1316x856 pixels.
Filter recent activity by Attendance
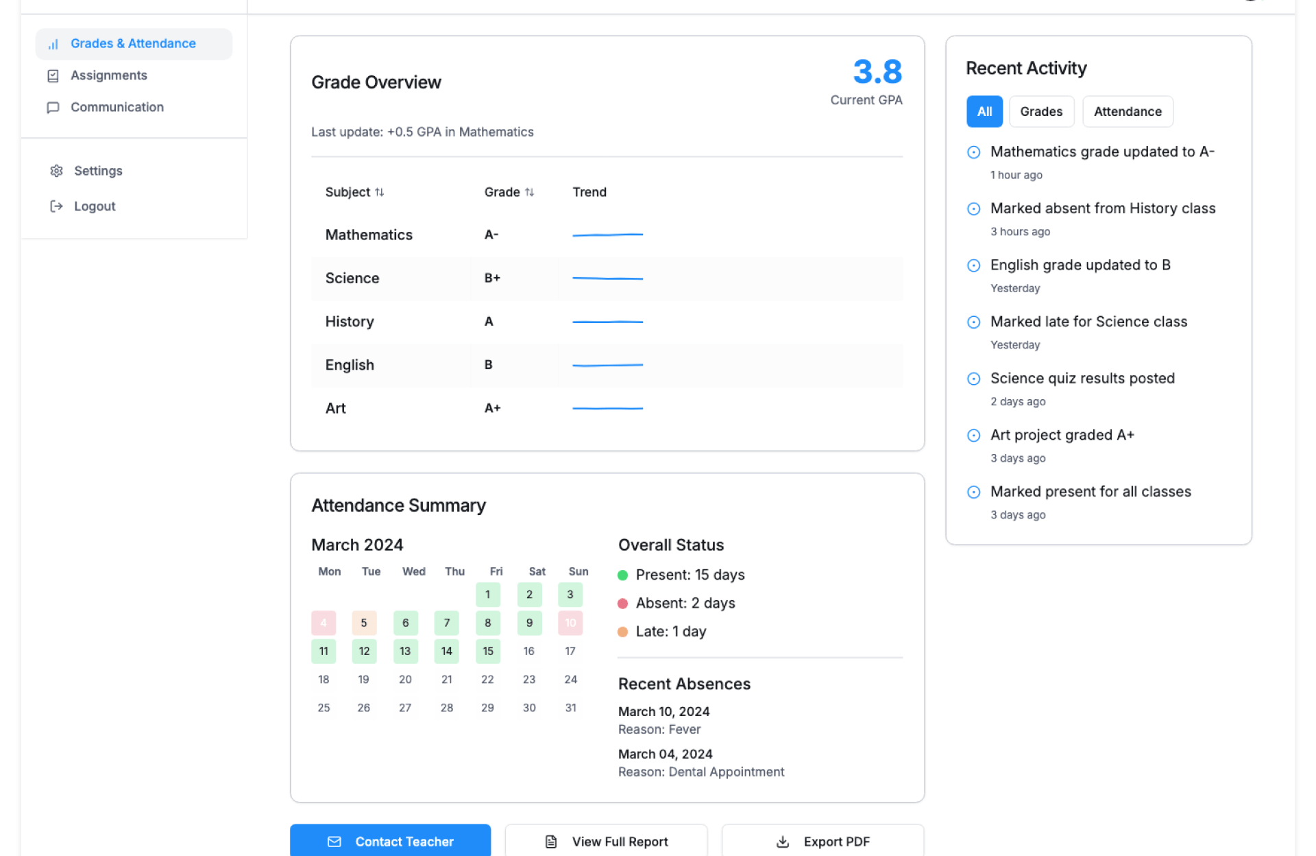[1128, 112]
